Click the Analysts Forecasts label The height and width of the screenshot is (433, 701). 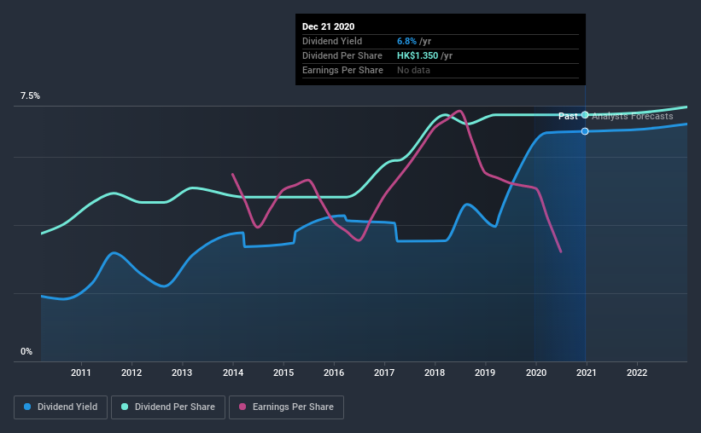(x=633, y=117)
